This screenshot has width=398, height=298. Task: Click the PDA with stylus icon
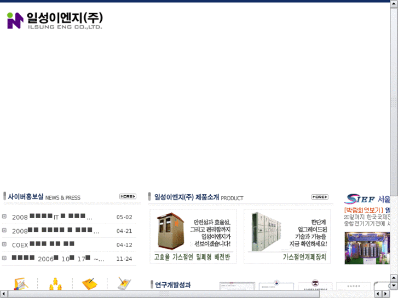124,284
